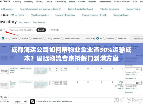
Task: Open Shipping Queue link
Action: (121, 15)
